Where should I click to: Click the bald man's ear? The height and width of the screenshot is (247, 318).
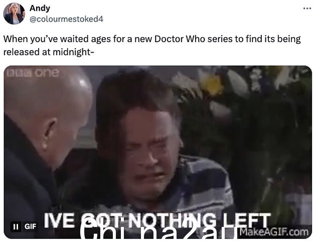(49, 133)
